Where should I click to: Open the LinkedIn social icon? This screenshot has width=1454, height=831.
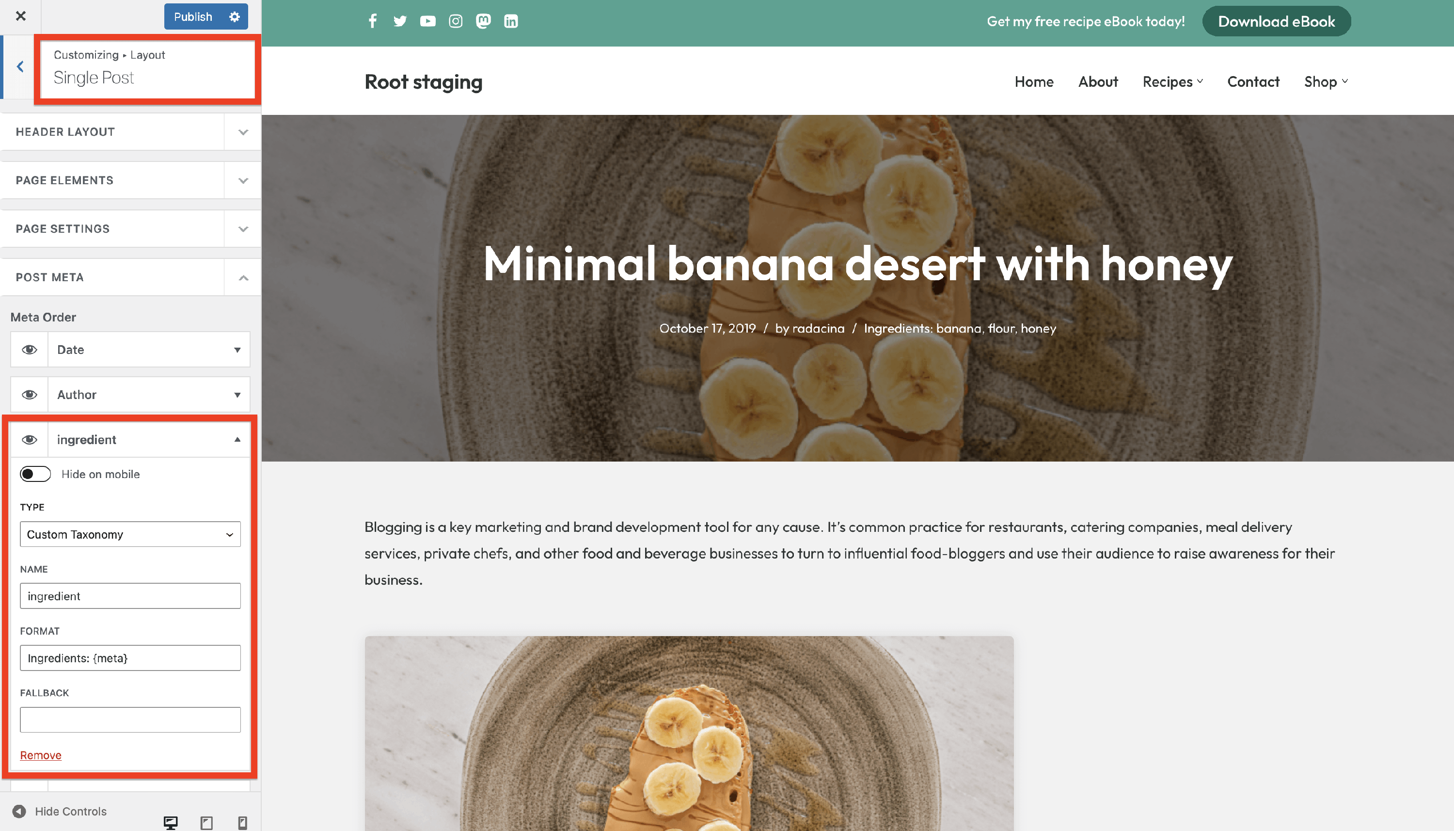coord(510,21)
